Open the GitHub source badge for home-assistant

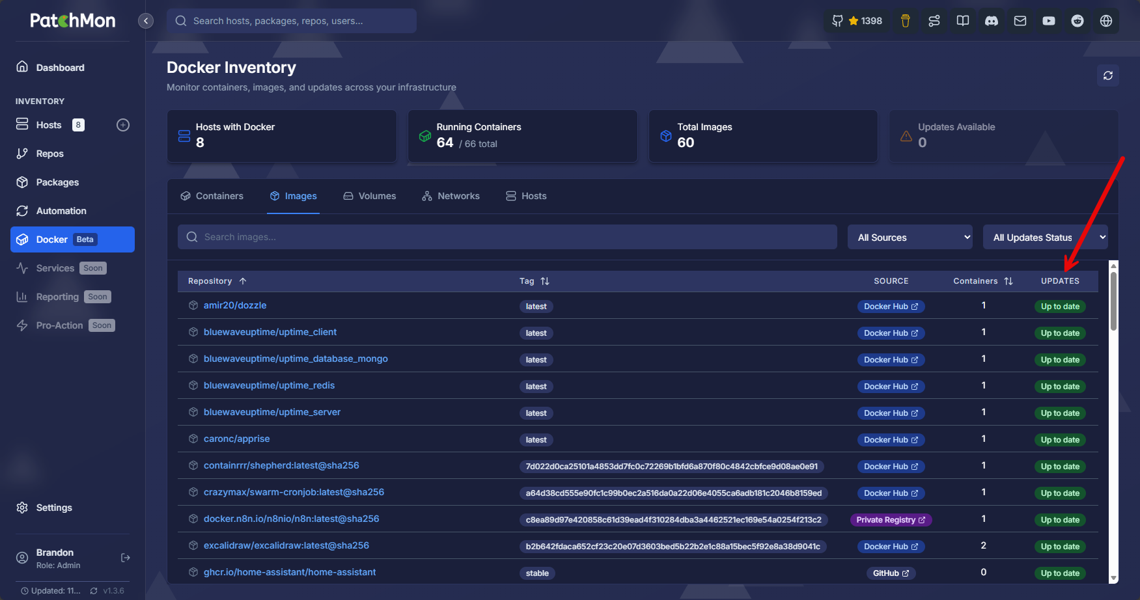click(x=891, y=573)
